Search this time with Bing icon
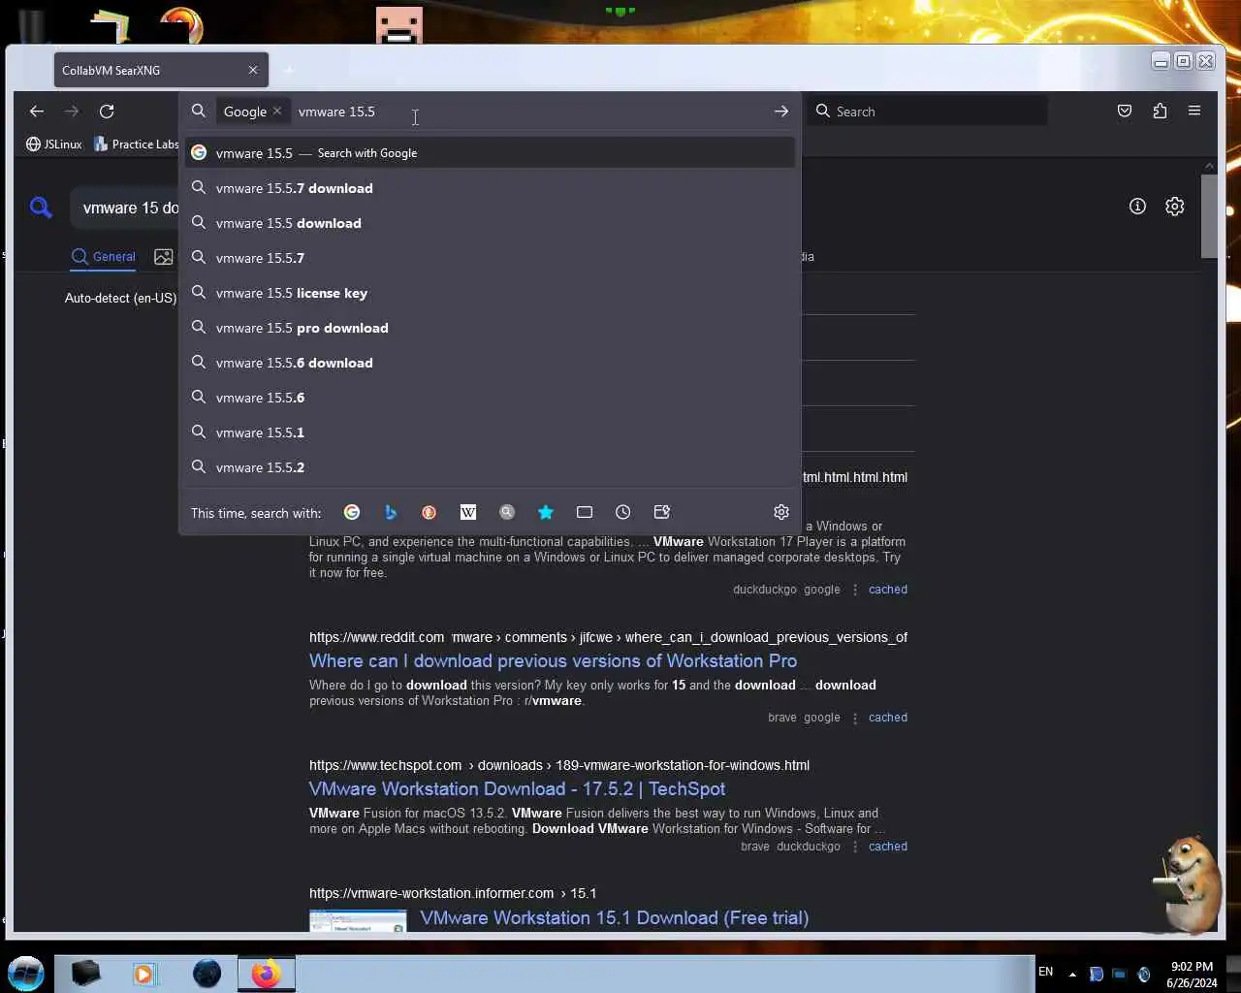Screen dimensions: 1241x993 point(391,512)
